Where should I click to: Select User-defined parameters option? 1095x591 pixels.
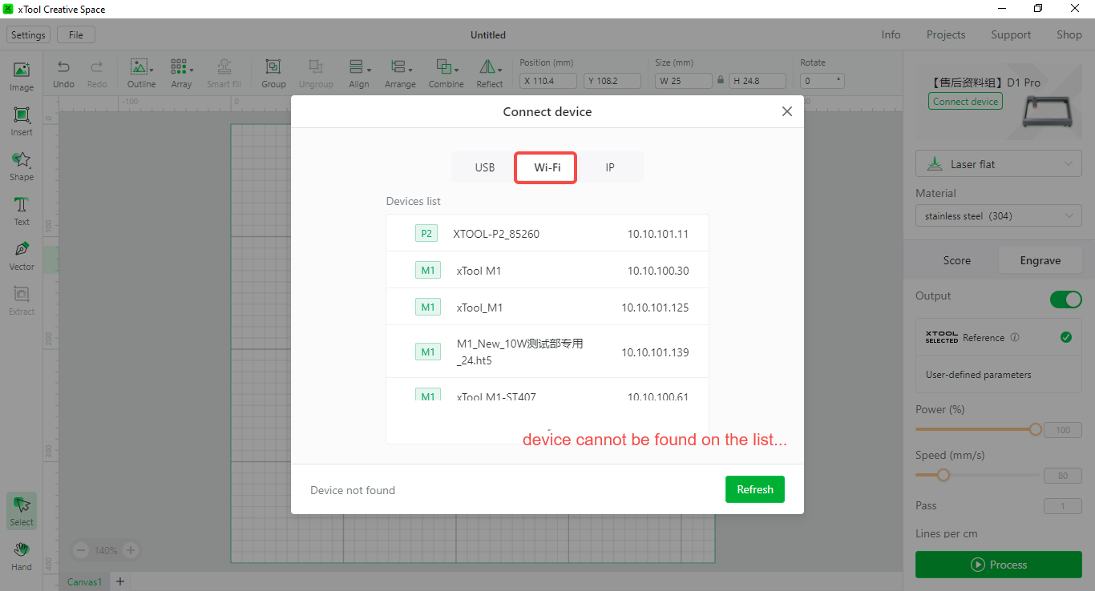tap(979, 374)
